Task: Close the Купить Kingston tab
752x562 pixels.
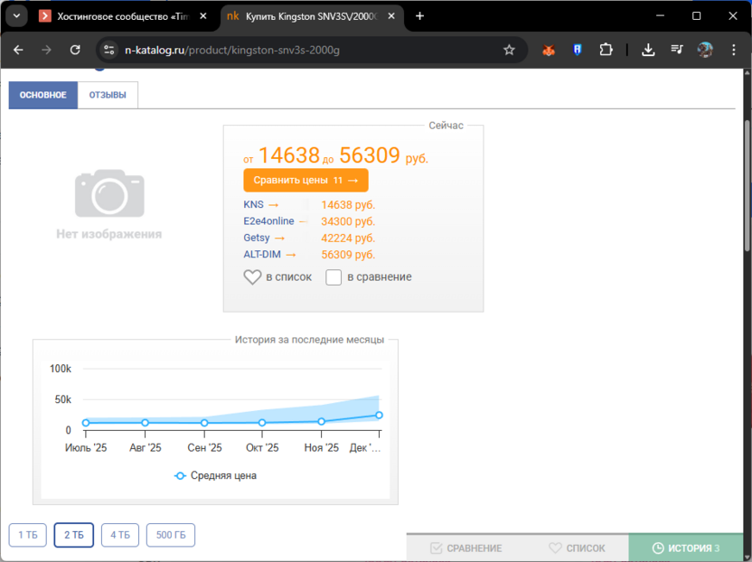Action: coord(391,16)
